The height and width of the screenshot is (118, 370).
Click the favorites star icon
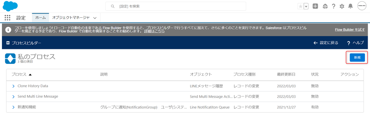(x=300, y=6)
